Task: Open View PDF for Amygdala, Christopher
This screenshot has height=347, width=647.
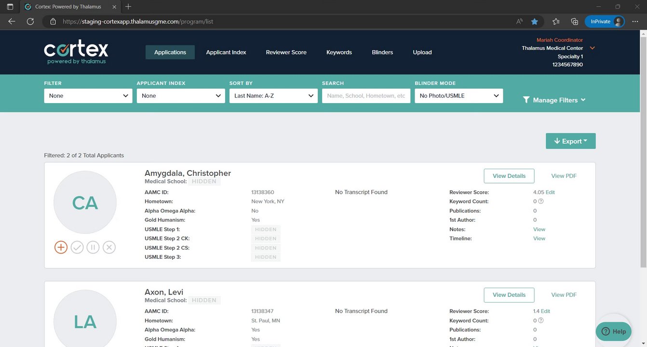Action: 564,176
